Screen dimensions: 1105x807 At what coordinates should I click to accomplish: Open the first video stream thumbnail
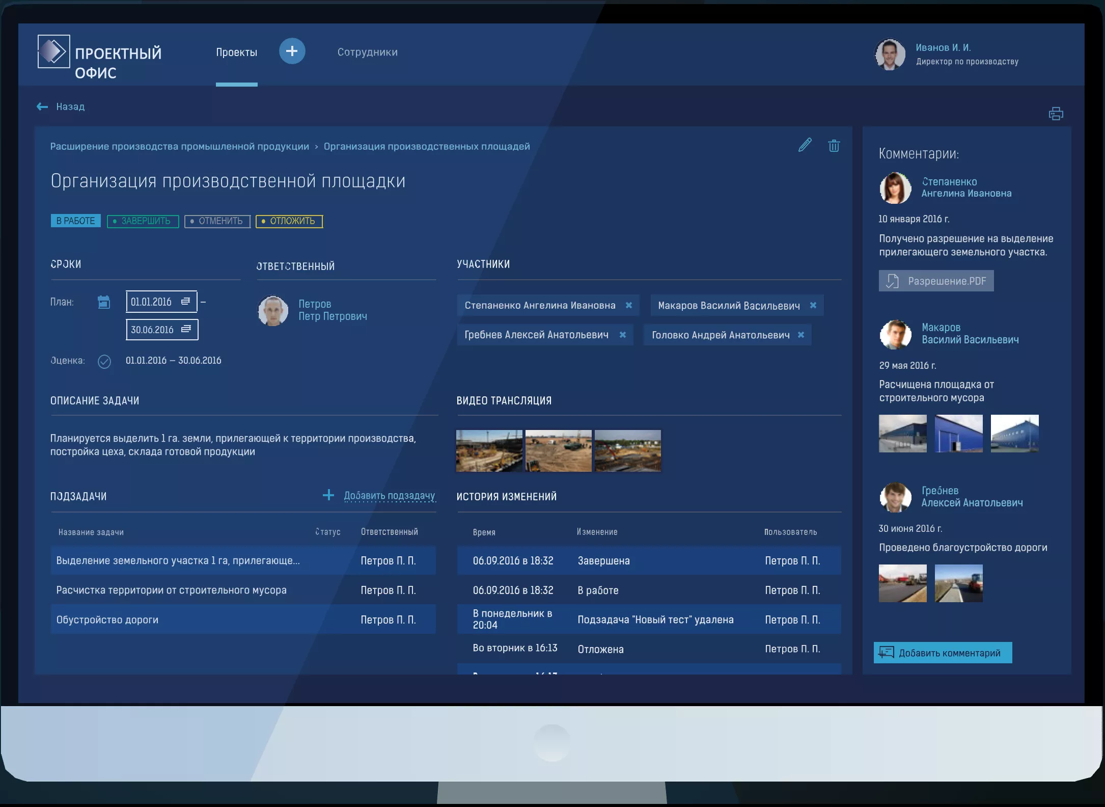click(x=489, y=451)
